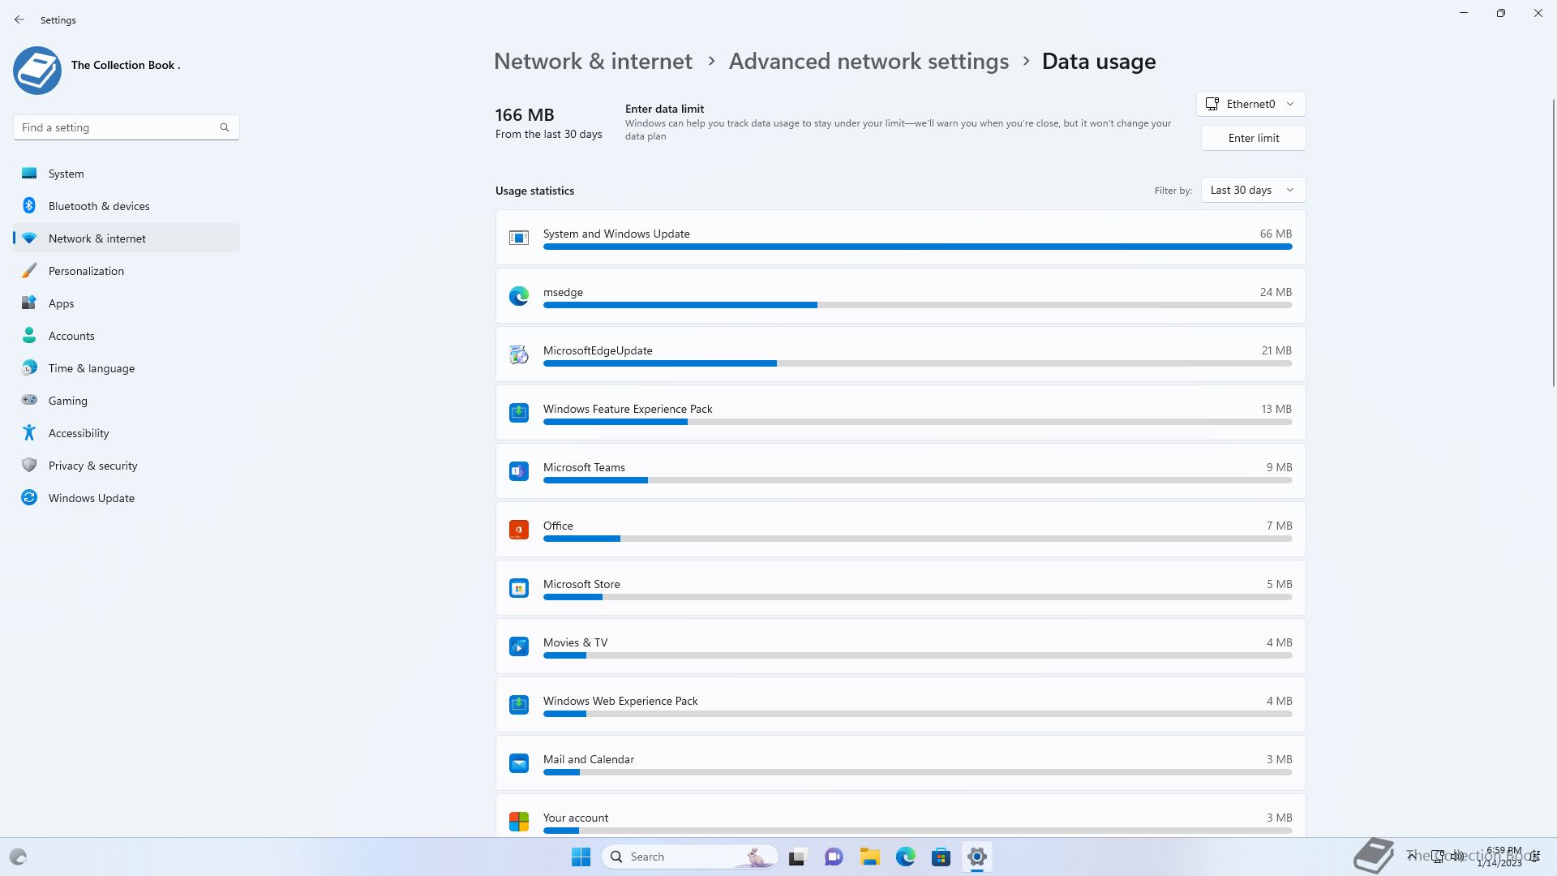Select Personalization in the sidebar
The width and height of the screenshot is (1557, 876).
pyautogui.click(x=127, y=271)
